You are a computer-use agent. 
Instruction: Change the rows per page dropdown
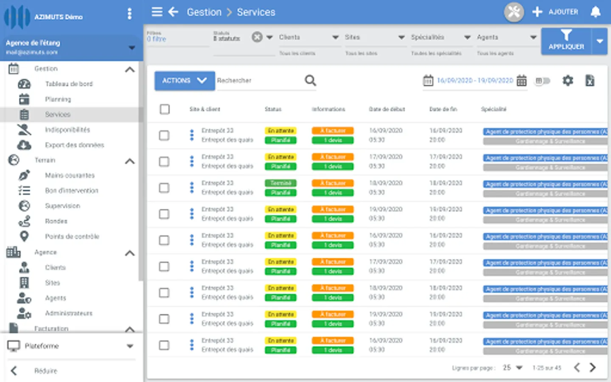[x=513, y=368]
